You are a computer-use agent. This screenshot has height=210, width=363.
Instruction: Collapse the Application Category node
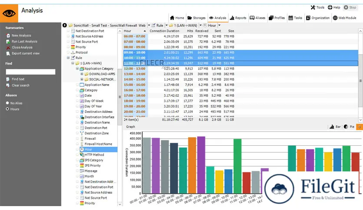(77, 69)
